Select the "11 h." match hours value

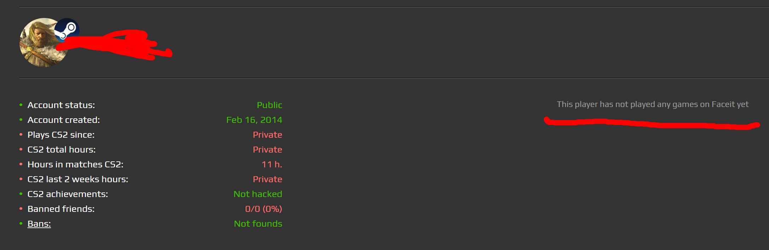click(x=272, y=165)
